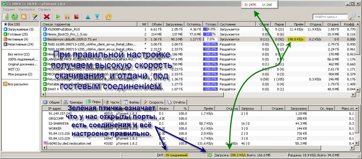362x159 pixels.
Task: Stop torrent with the red stop icon
Action: pos(76,17)
